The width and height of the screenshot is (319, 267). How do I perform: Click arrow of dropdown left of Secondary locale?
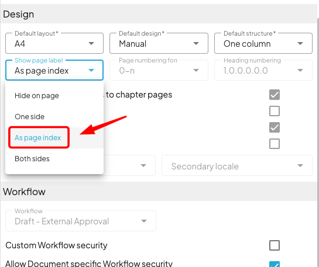click(143, 165)
